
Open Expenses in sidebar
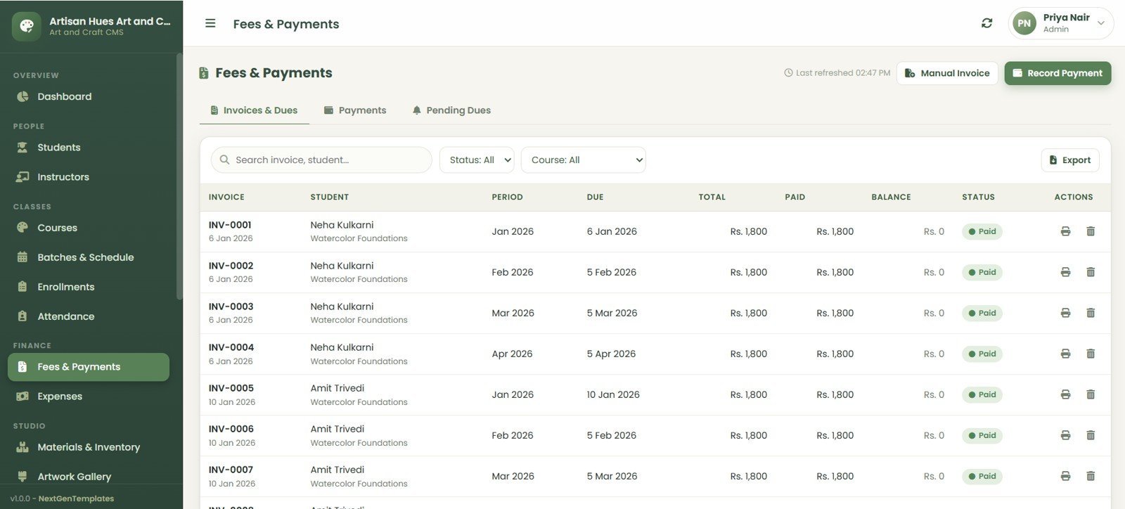click(x=89, y=397)
